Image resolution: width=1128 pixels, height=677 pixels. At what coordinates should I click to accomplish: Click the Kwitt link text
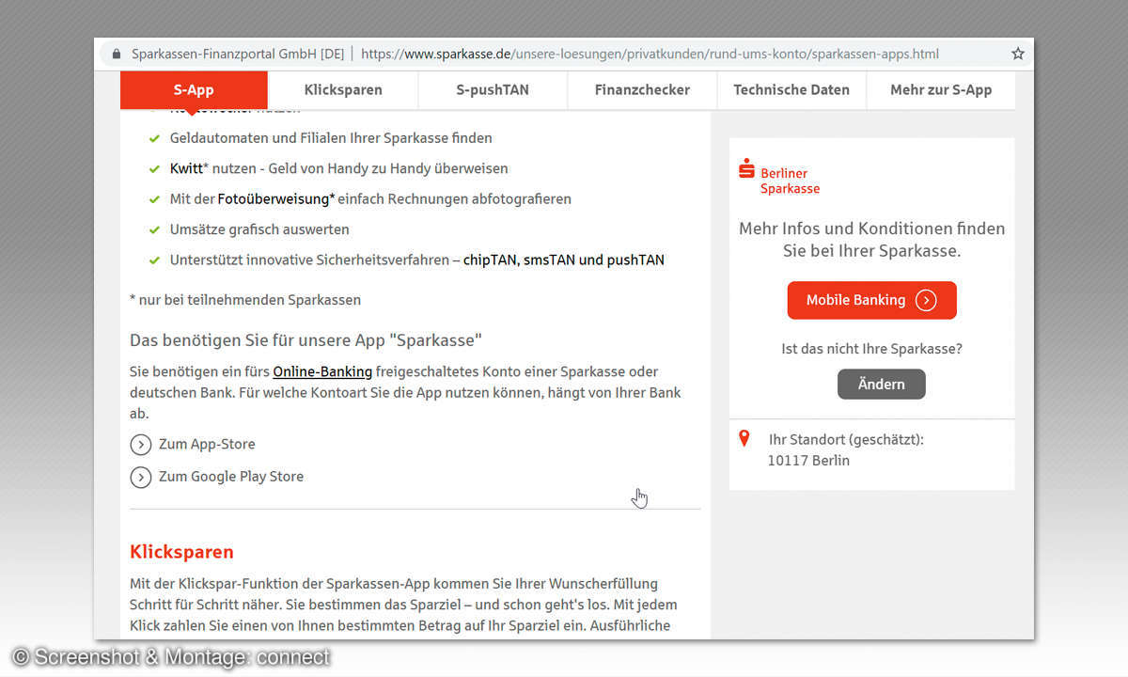point(186,169)
